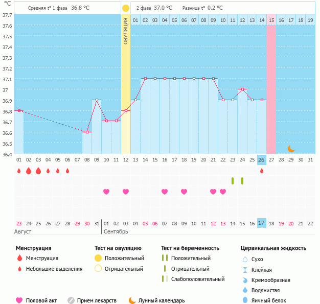The width and height of the screenshot is (320, 304).
Task: Click the Менструация red drop in the legend
Action: point(20,259)
